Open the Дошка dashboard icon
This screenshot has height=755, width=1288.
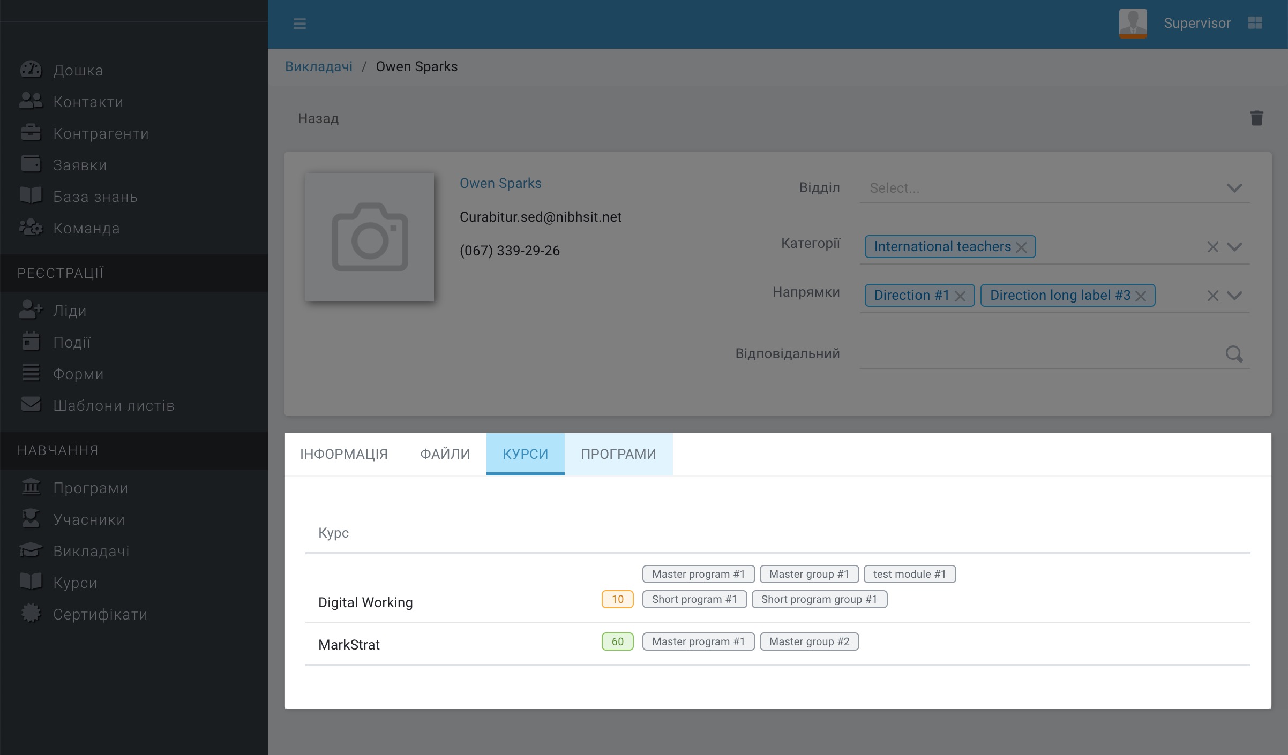click(x=31, y=70)
